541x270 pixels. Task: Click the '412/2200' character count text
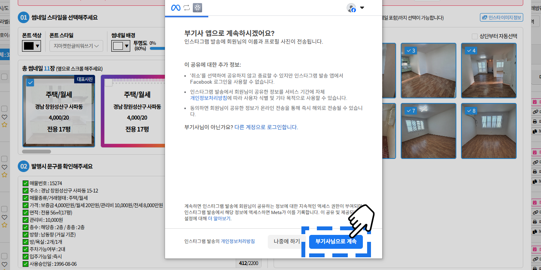248,263
